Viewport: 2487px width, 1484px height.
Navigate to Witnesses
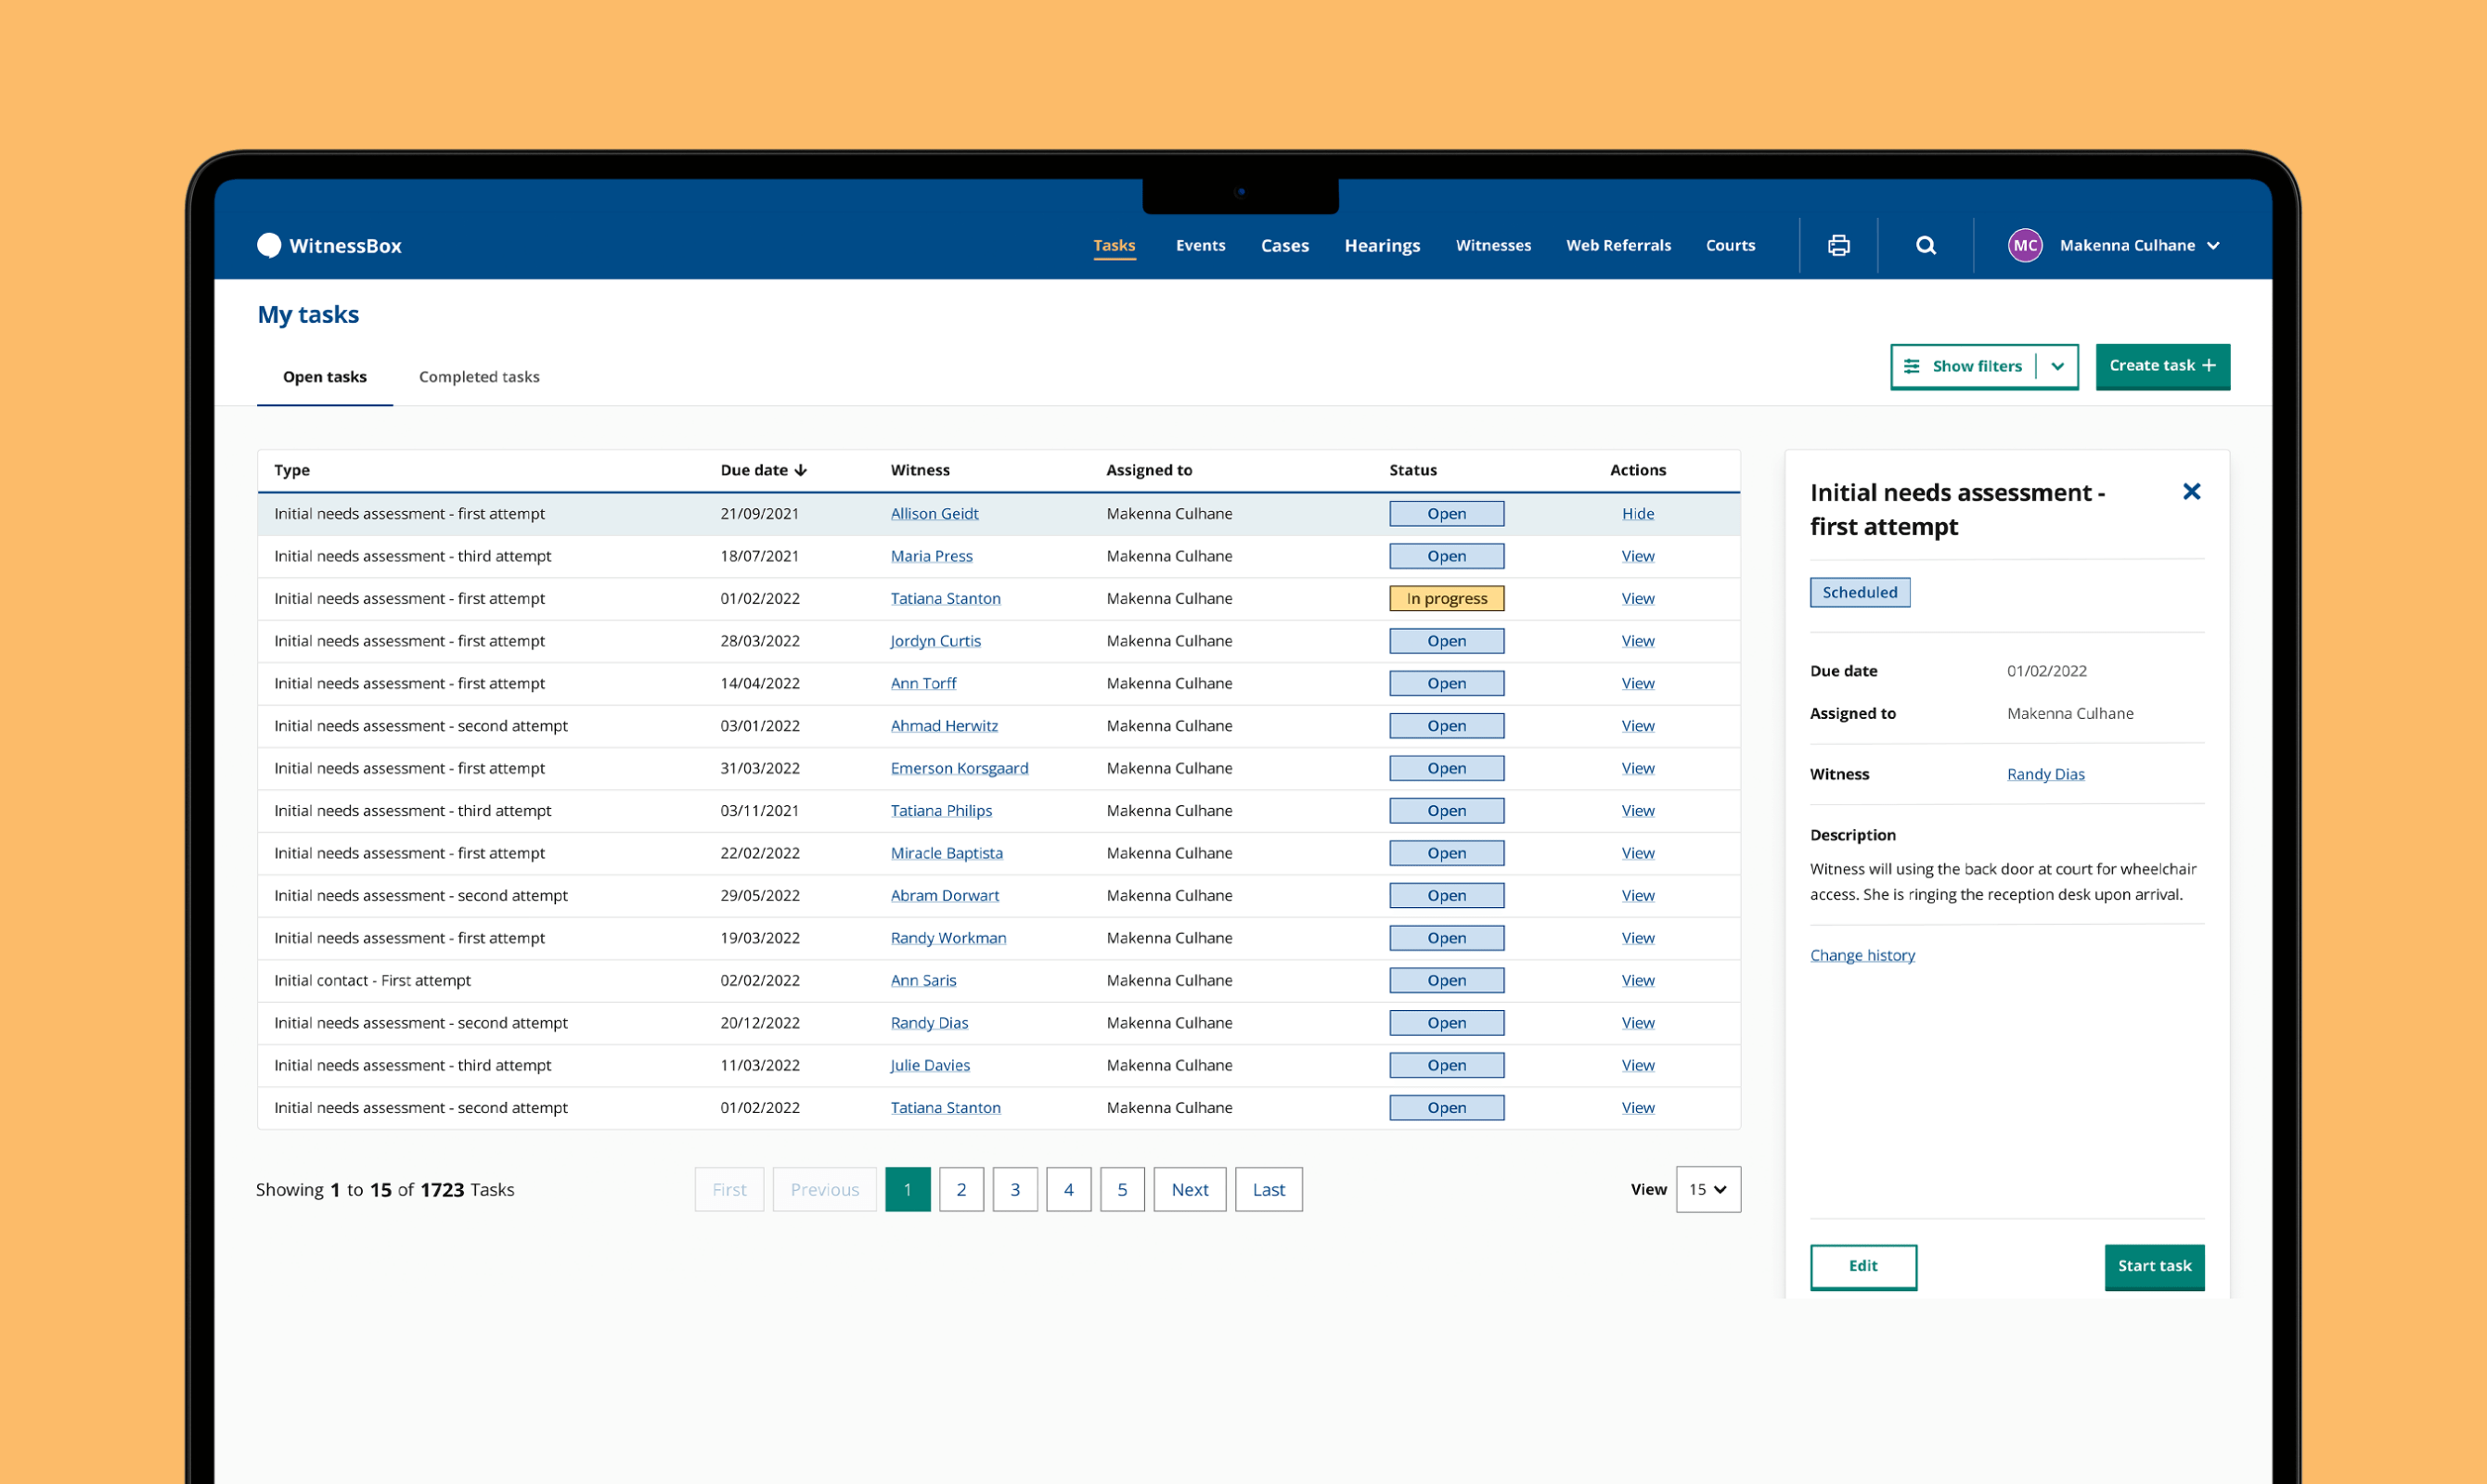point(1494,246)
